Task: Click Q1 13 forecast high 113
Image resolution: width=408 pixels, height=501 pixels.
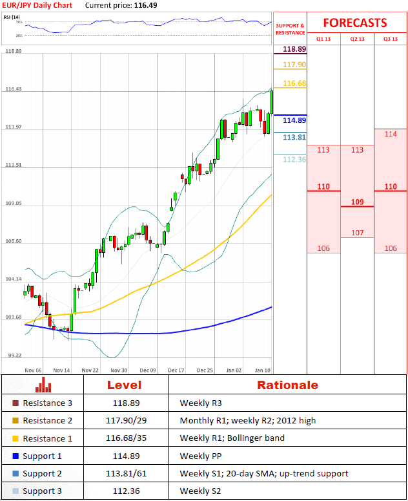Action: pos(323,150)
